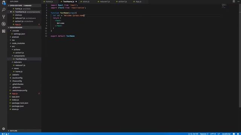Open the Search view in activity bar
Image resolution: width=241 pixels, height=135 pixels.
click(x=3, y=10)
